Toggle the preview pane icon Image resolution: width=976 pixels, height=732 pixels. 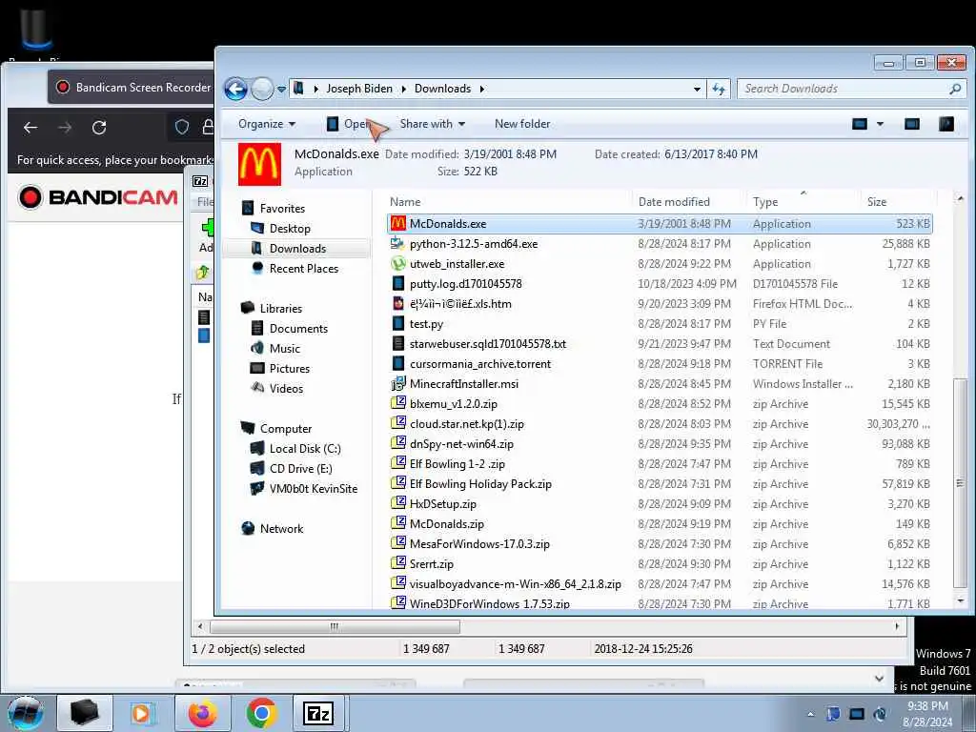pyautogui.click(x=912, y=124)
